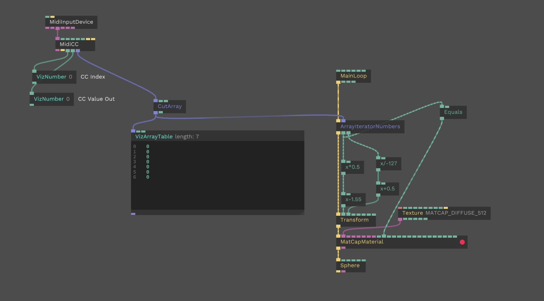Click the index 3 value in VizArrayTable

point(148,162)
